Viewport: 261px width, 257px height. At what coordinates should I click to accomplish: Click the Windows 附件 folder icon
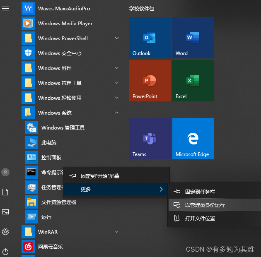(x=28, y=68)
